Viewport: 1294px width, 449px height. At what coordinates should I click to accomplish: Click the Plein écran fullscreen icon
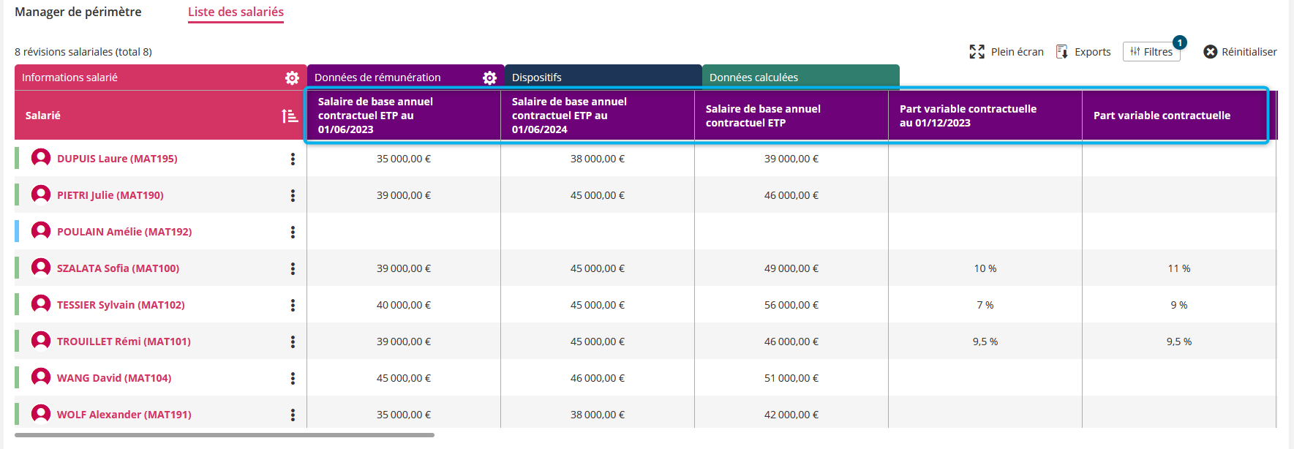point(977,52)
